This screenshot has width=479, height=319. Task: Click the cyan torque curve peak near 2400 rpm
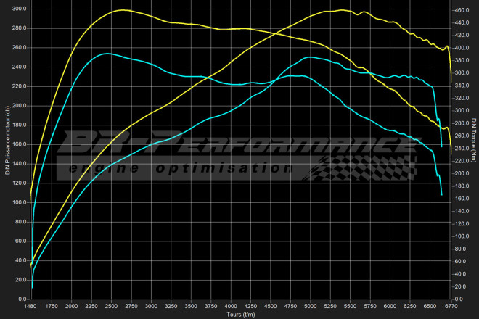(106, 54)
